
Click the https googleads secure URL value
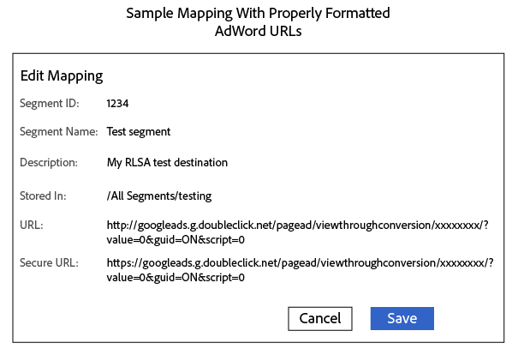(x=299, y=262)
